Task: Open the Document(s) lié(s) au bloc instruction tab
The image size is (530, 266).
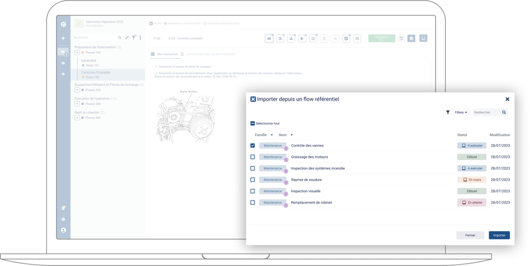Action: tap(208, 54)
